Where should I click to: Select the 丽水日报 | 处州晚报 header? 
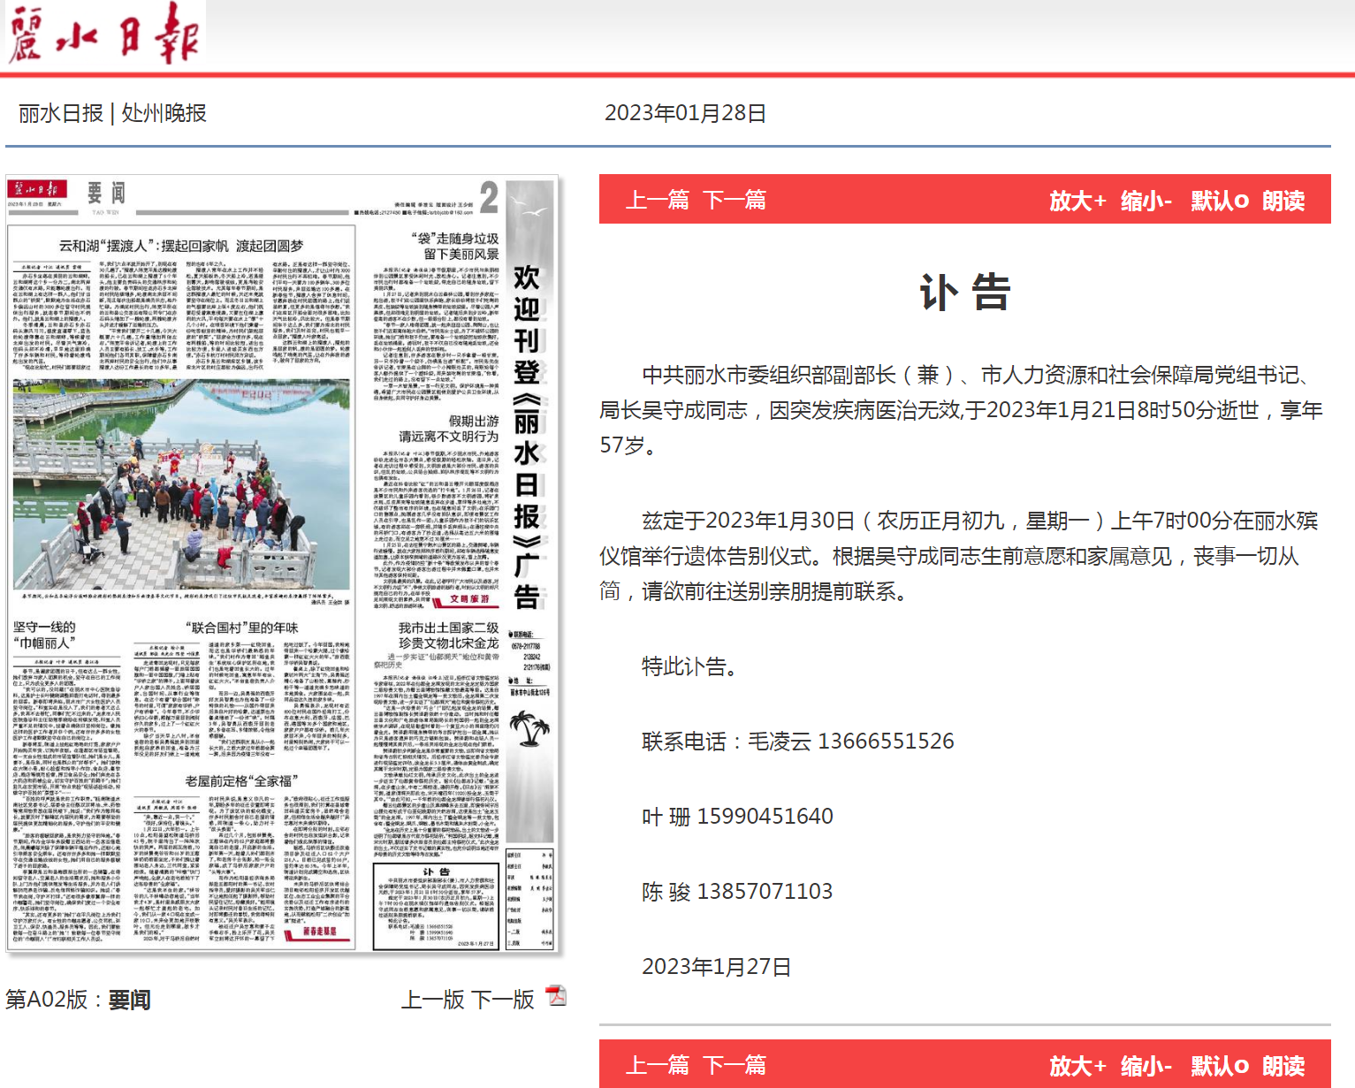pos(111,113)
